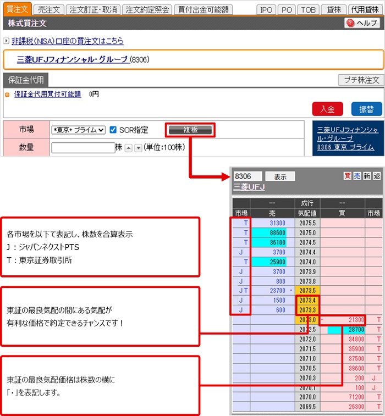Click the price 2075.5 in the board

307,223
